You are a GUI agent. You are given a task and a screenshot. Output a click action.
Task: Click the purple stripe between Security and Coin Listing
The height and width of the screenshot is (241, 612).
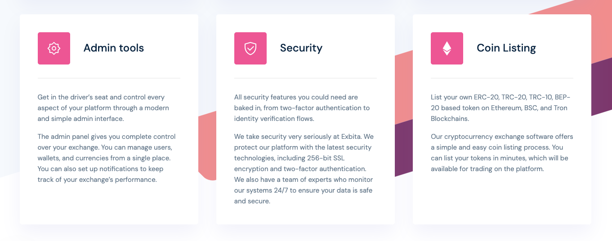tap(403, 148)
